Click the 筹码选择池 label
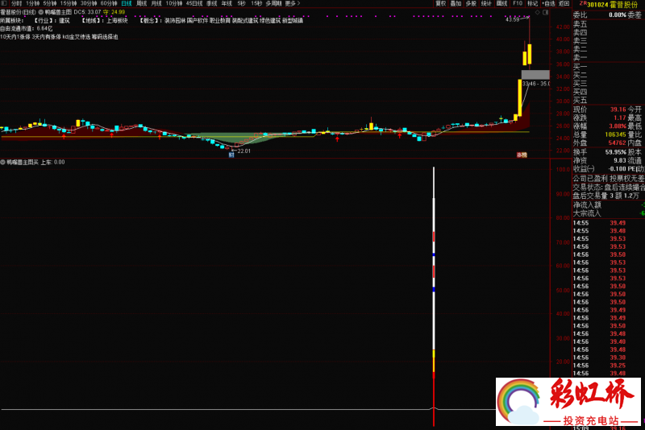The height and width of the screenshot is (430, 645). [105, 37]
